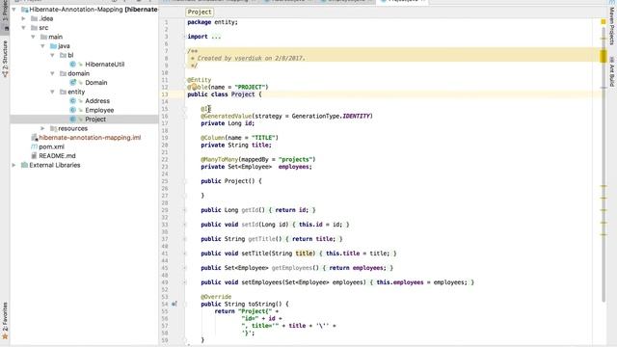Expand the .idea folder
Viewport: 617px width, 347px height.
(x=23, y=18)
